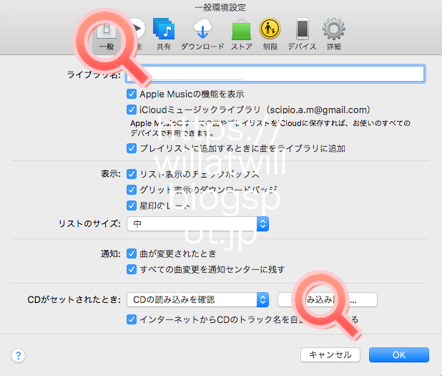Open the 詳細 gear tab
This screenshot has width=442, height=376.
334,34
